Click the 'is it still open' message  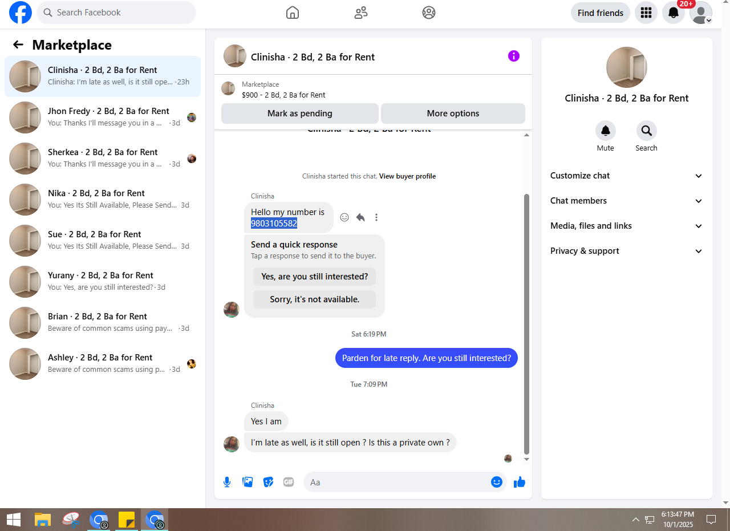tap(350, 443)
